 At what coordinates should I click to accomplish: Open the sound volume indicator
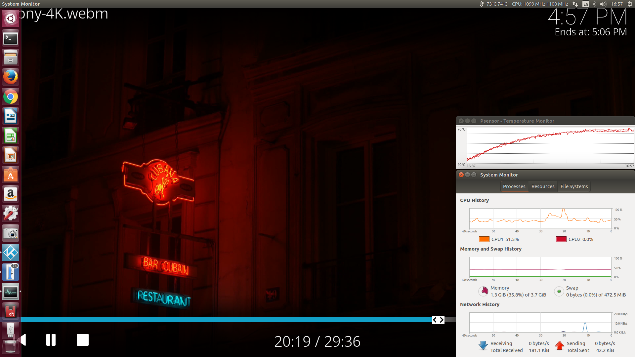[603, 4]
